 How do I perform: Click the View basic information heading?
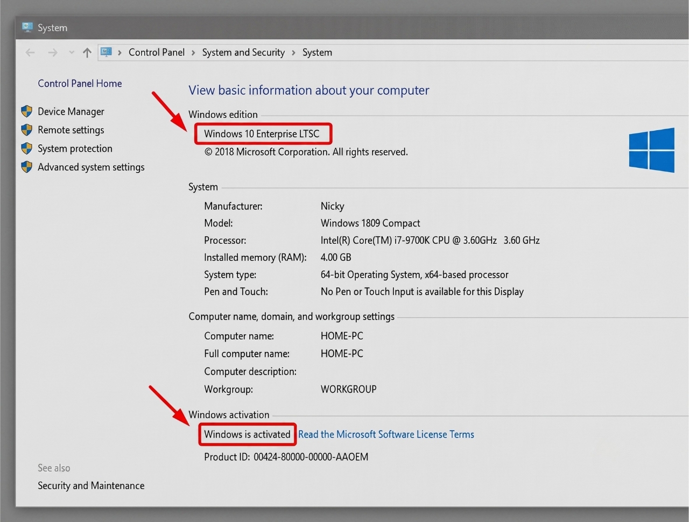(308, 90)
